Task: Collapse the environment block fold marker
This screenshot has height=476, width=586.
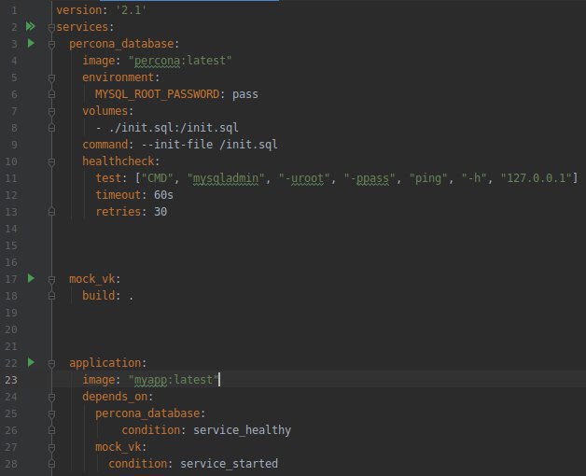Action: tap(51, 77)
